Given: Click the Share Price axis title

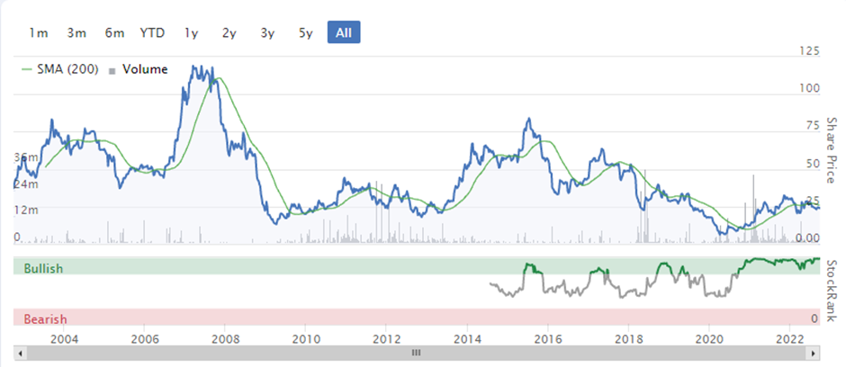Looking at the screenshot, I should pos(831,150).
